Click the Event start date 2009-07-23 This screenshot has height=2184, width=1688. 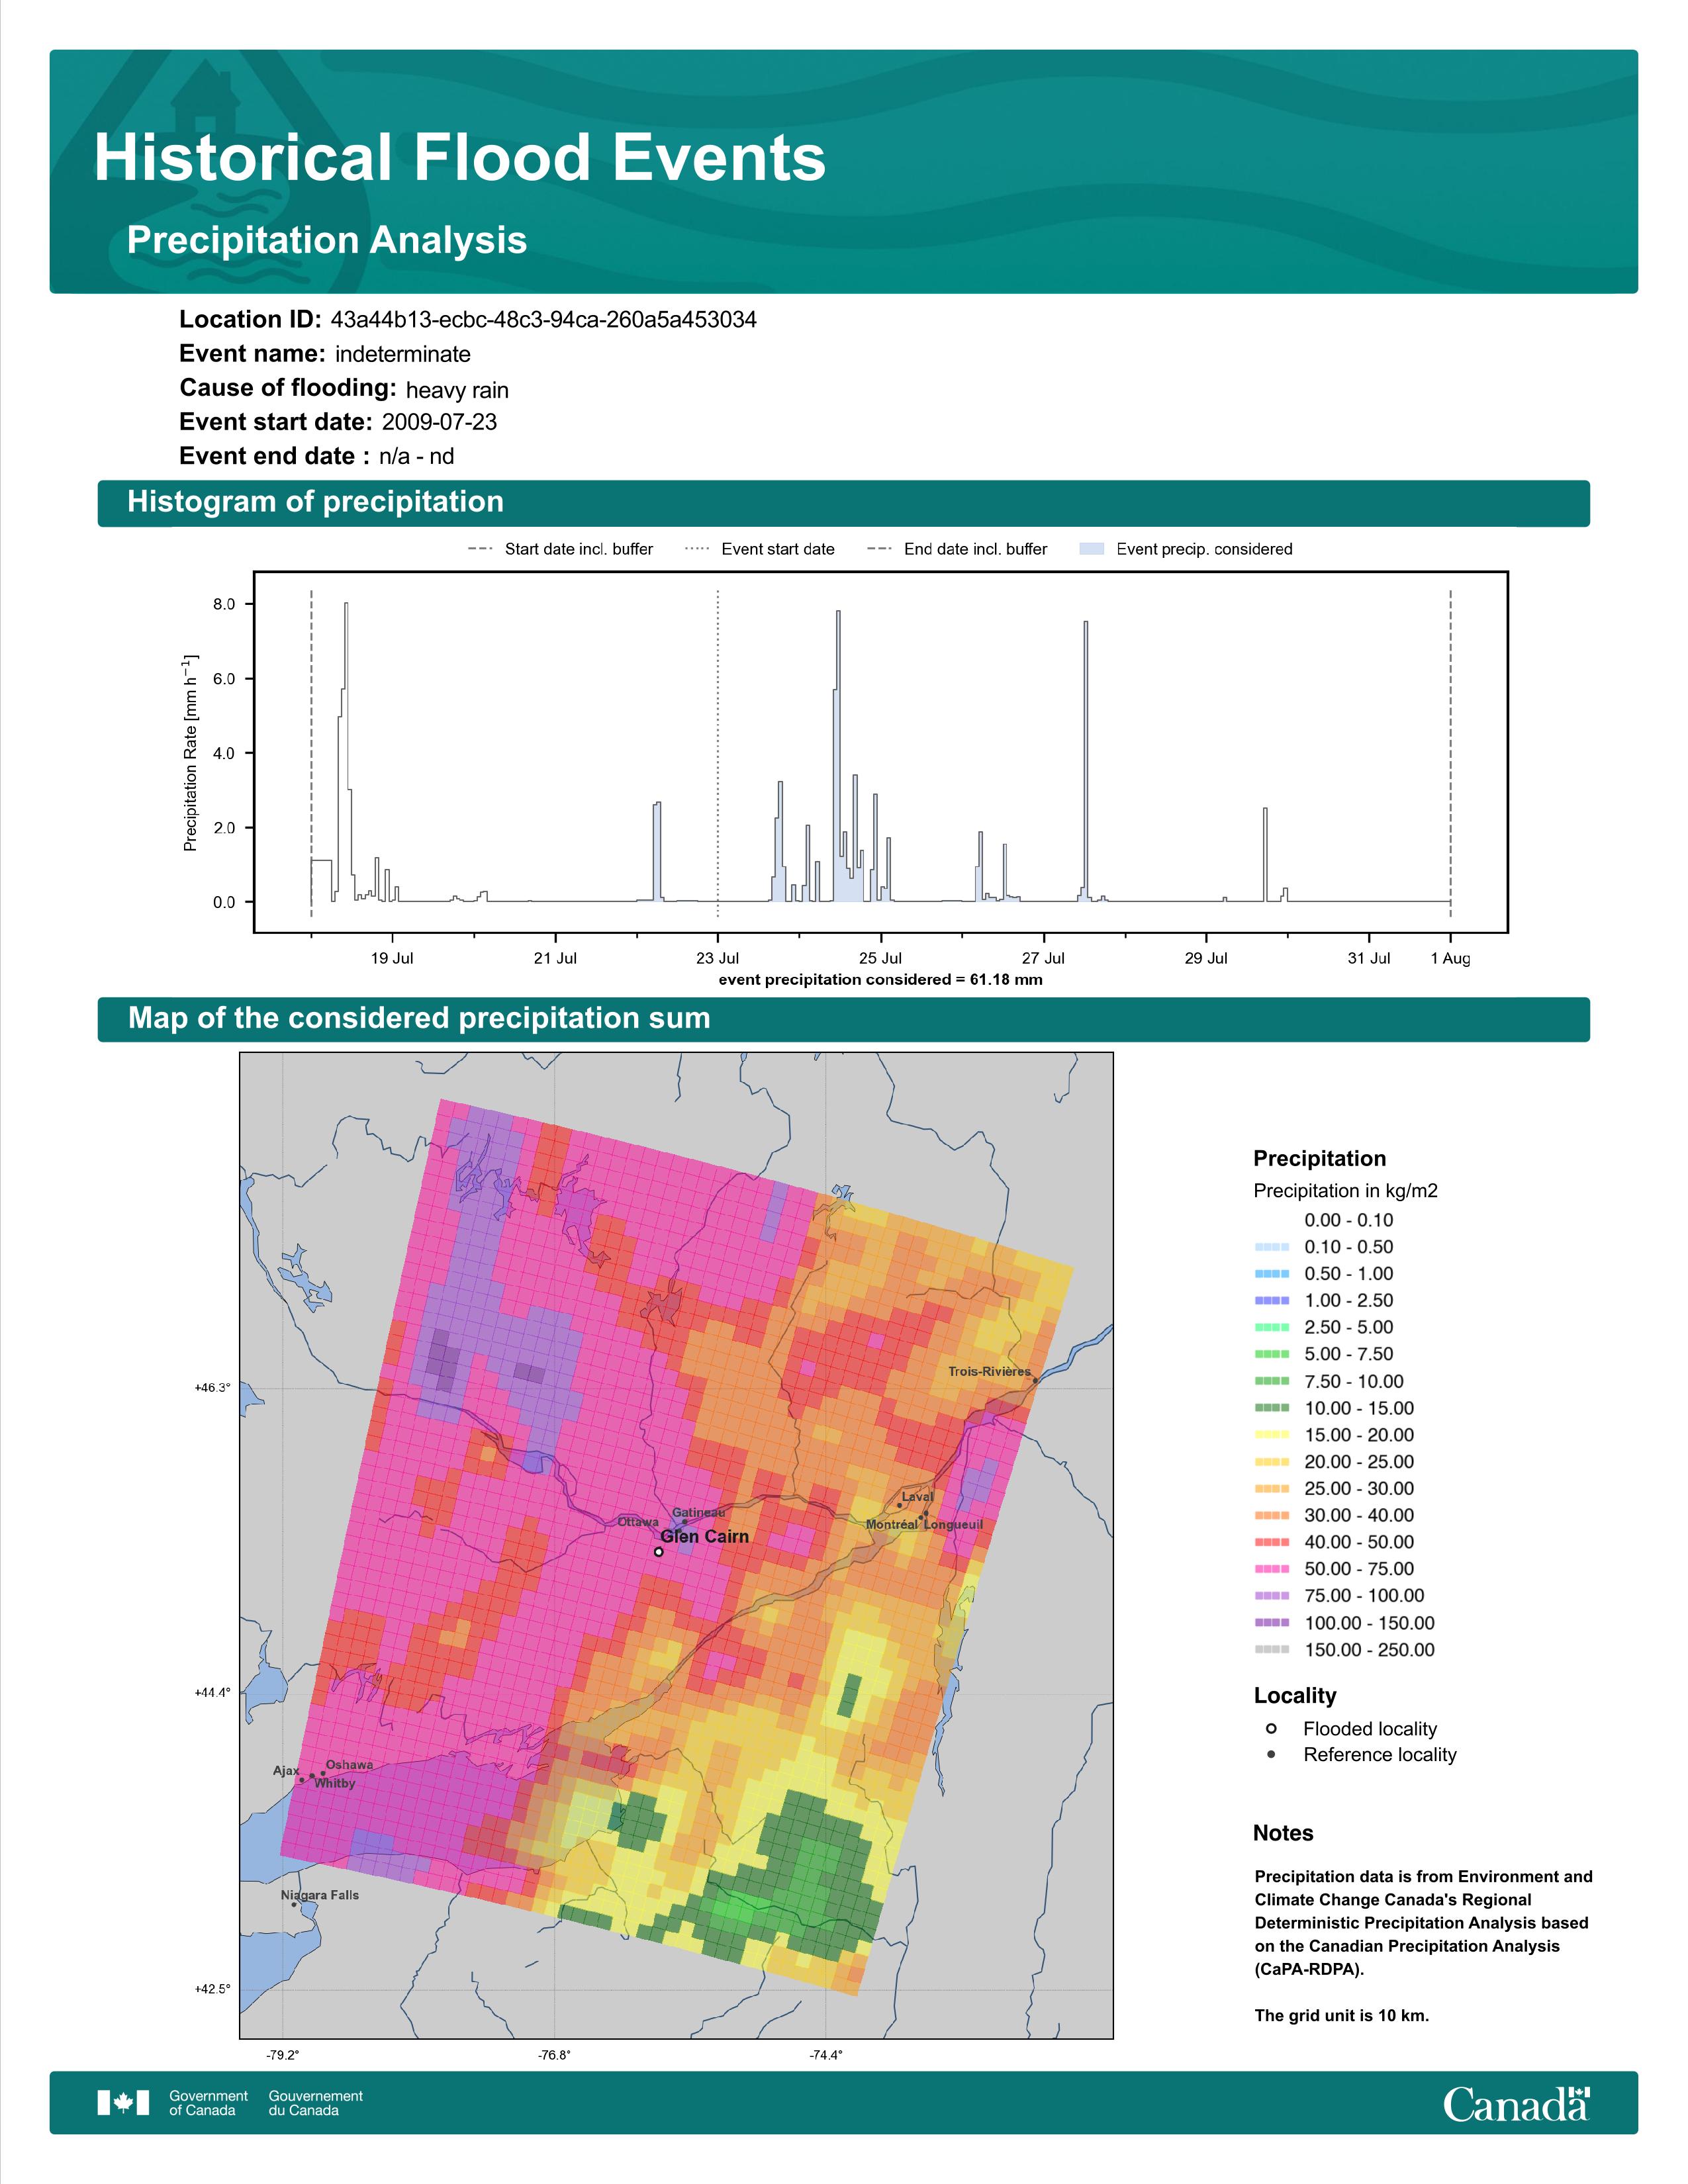(x=439, y=422)
